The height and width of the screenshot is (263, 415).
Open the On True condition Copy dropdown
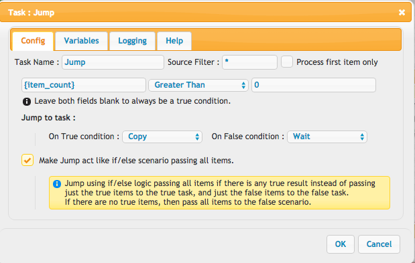[162, 137]
